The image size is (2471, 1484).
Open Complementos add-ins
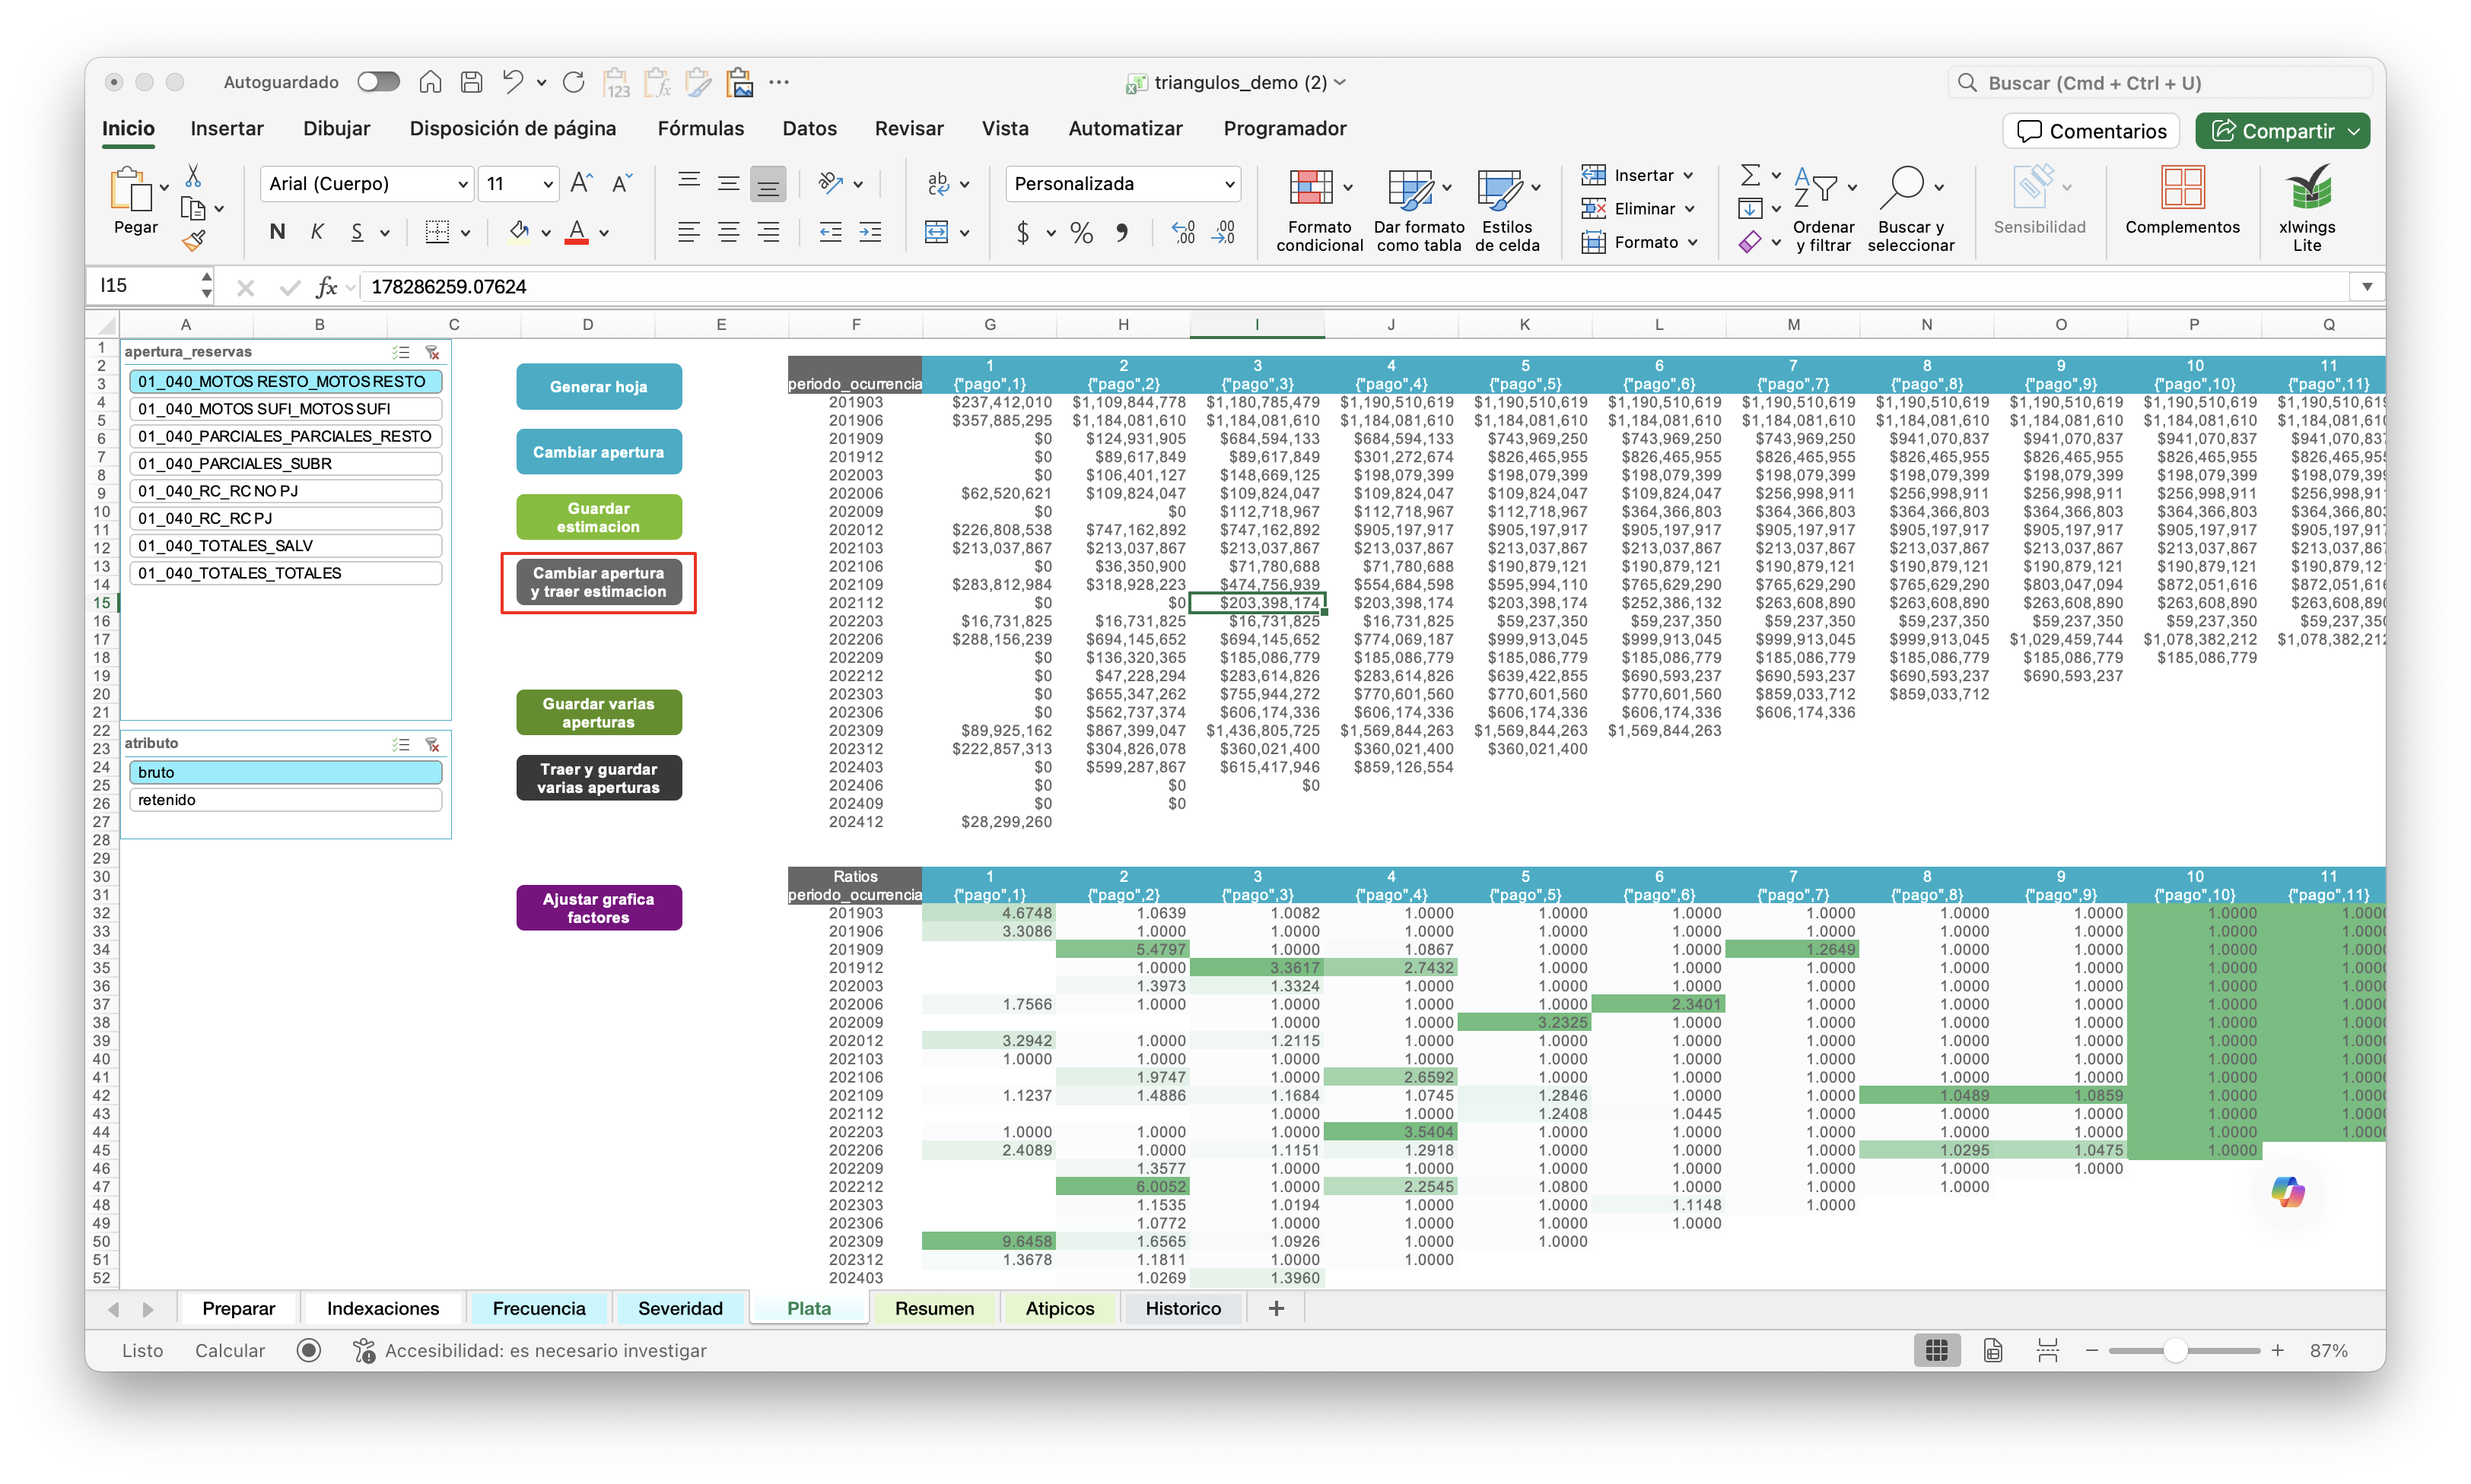(2182, 200)
